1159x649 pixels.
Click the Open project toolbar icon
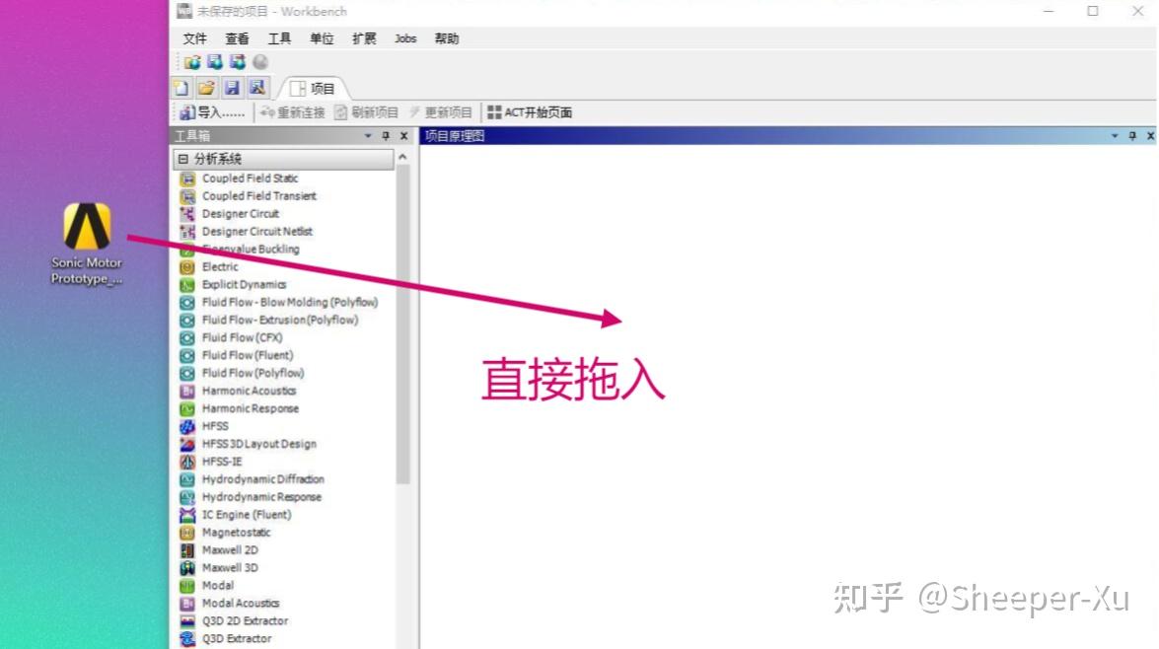[206, 87]
